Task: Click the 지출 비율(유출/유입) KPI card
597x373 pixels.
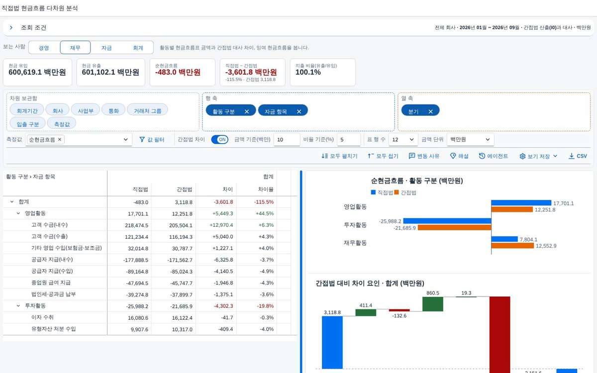Action: tap(322, 72)
